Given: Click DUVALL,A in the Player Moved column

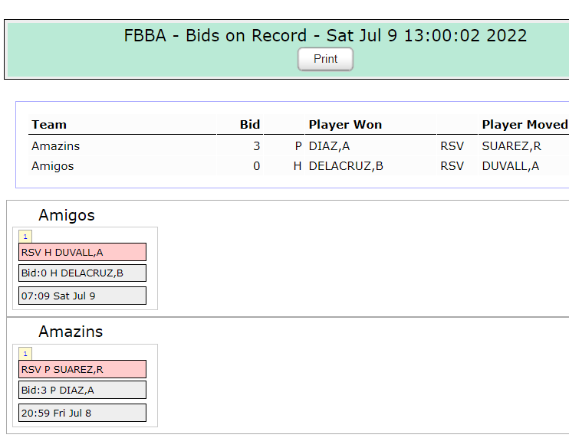Looking at the screenshot, I should click(510, 166).
